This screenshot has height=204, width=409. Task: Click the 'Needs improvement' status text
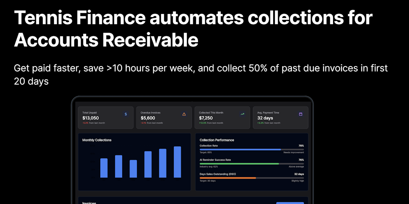294,153
